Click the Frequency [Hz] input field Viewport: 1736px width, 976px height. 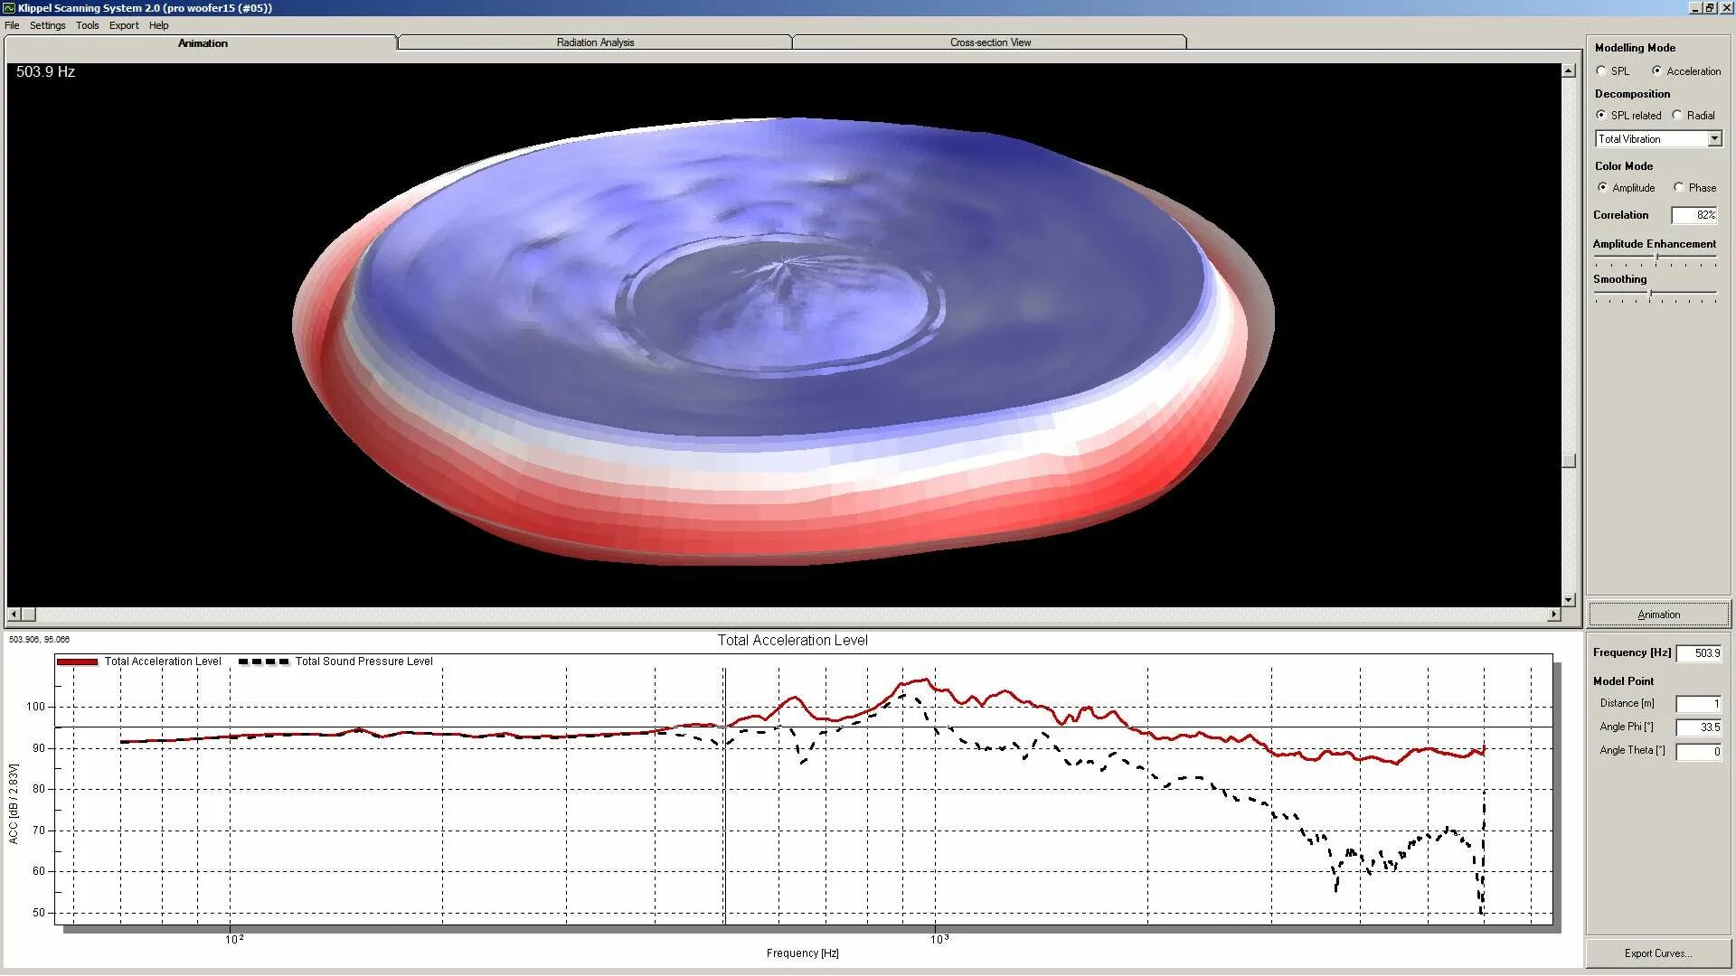click(1699, 653)
